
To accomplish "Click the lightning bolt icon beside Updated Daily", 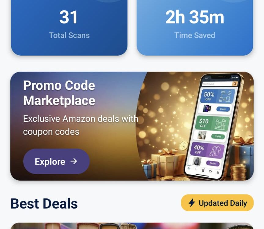I will (x=192, y=202).
